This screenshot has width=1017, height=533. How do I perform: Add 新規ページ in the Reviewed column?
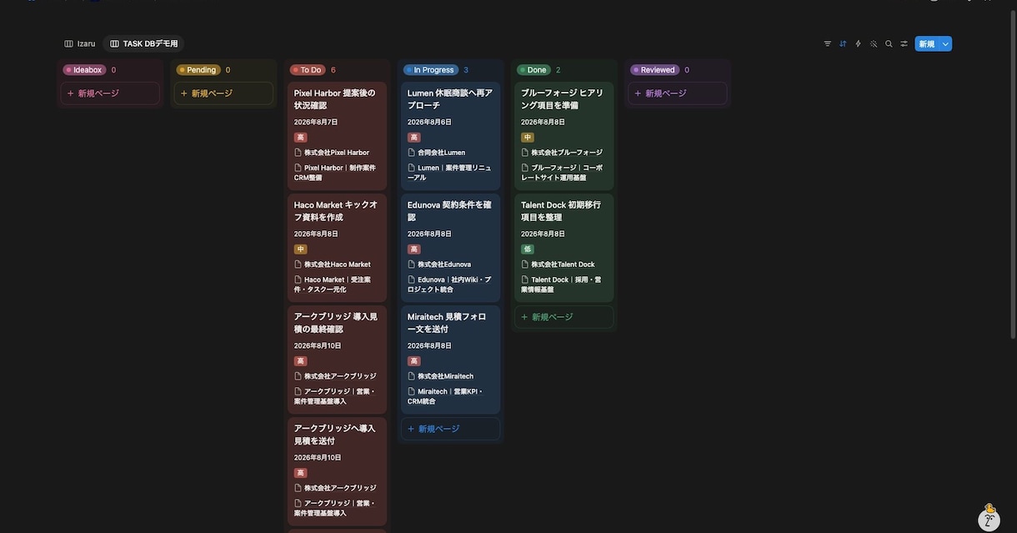point(677,93)
